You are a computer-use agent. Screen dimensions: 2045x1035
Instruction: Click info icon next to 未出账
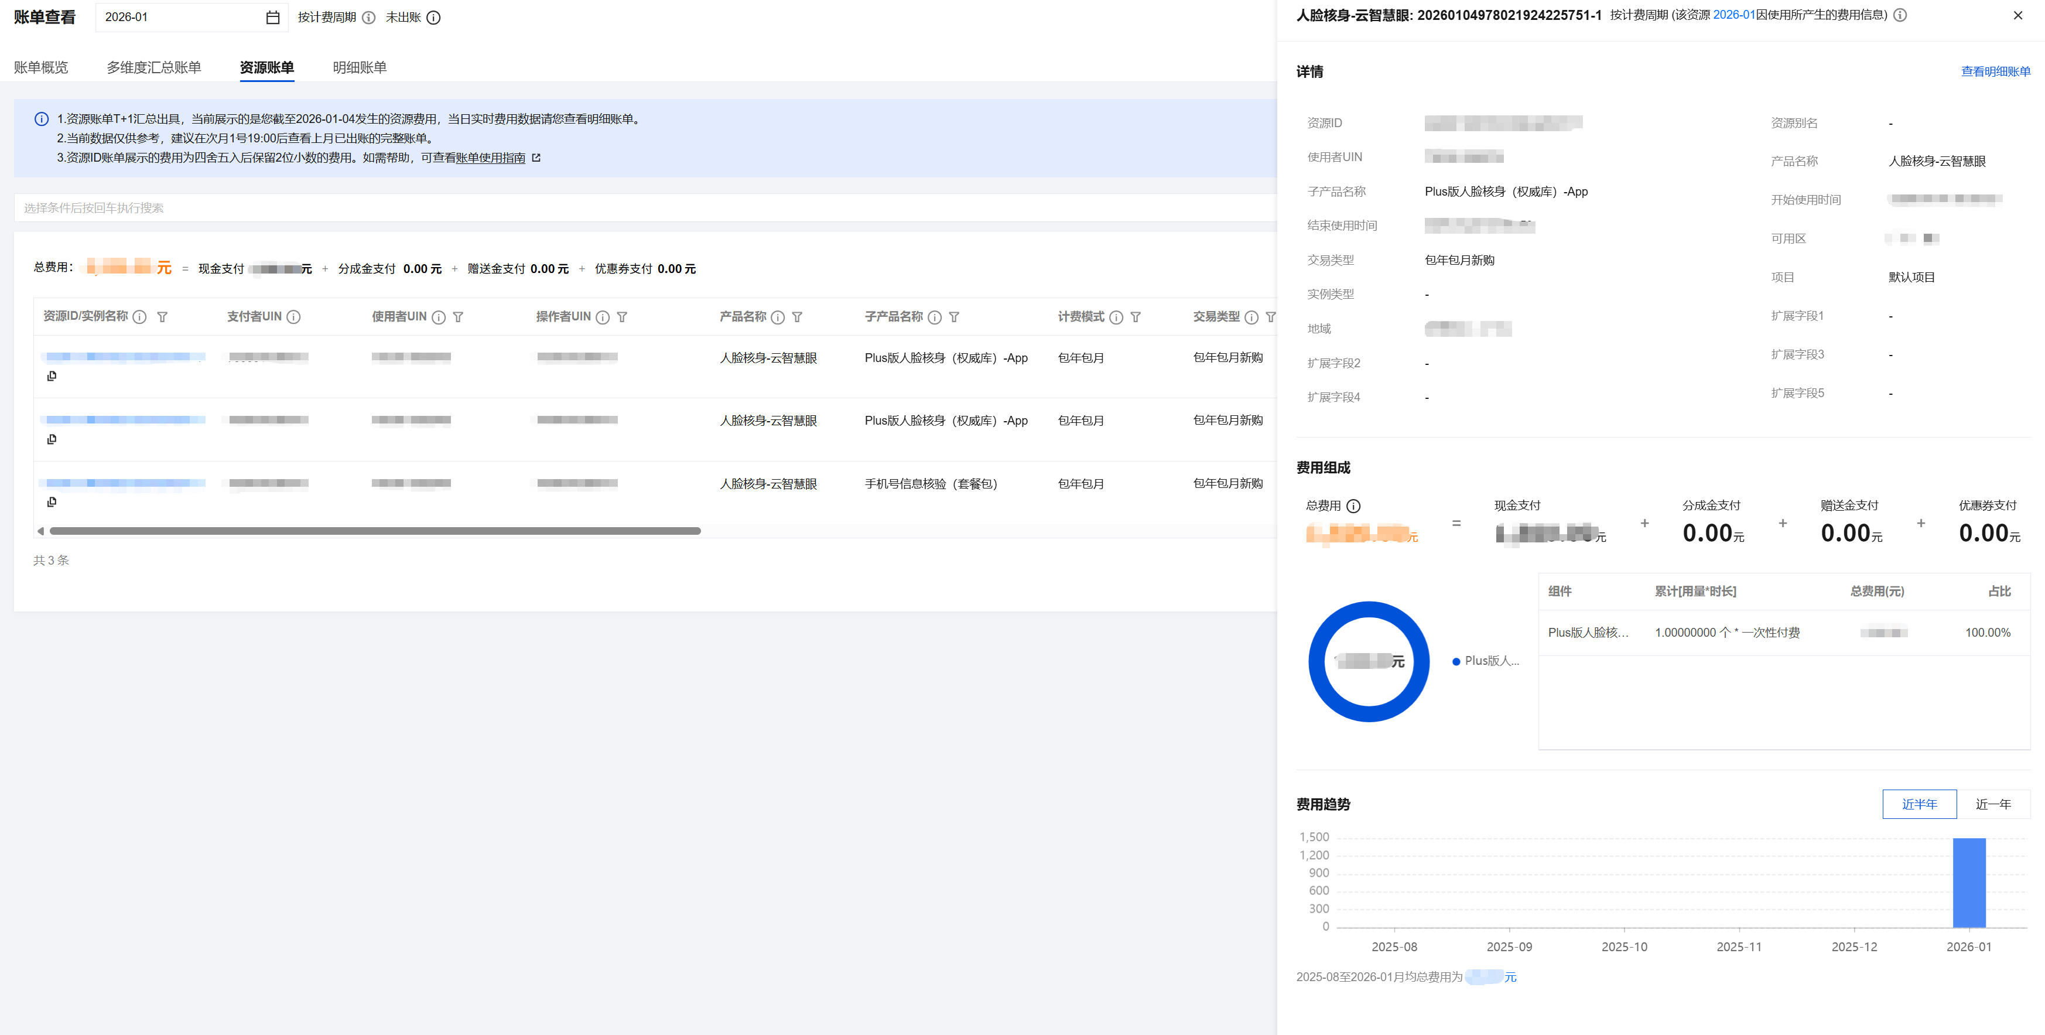pyautogui.click(x=433, y=18)
